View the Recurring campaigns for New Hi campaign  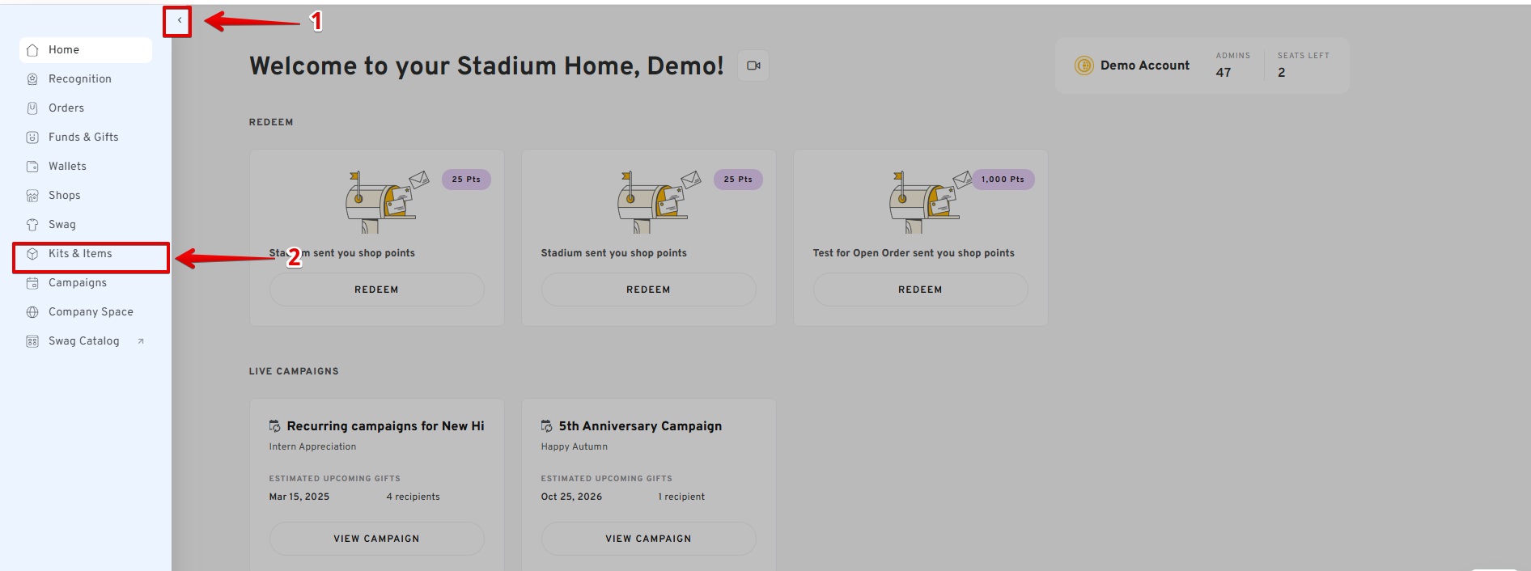click(x=376, y=539)
